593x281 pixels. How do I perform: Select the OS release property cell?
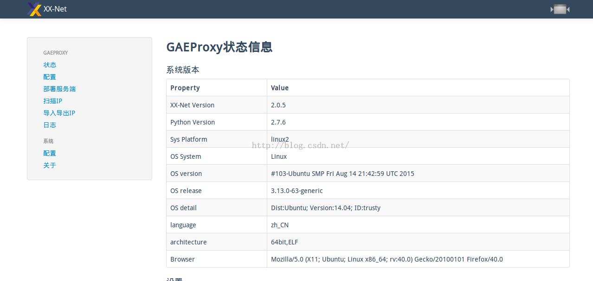pos(217,191)
